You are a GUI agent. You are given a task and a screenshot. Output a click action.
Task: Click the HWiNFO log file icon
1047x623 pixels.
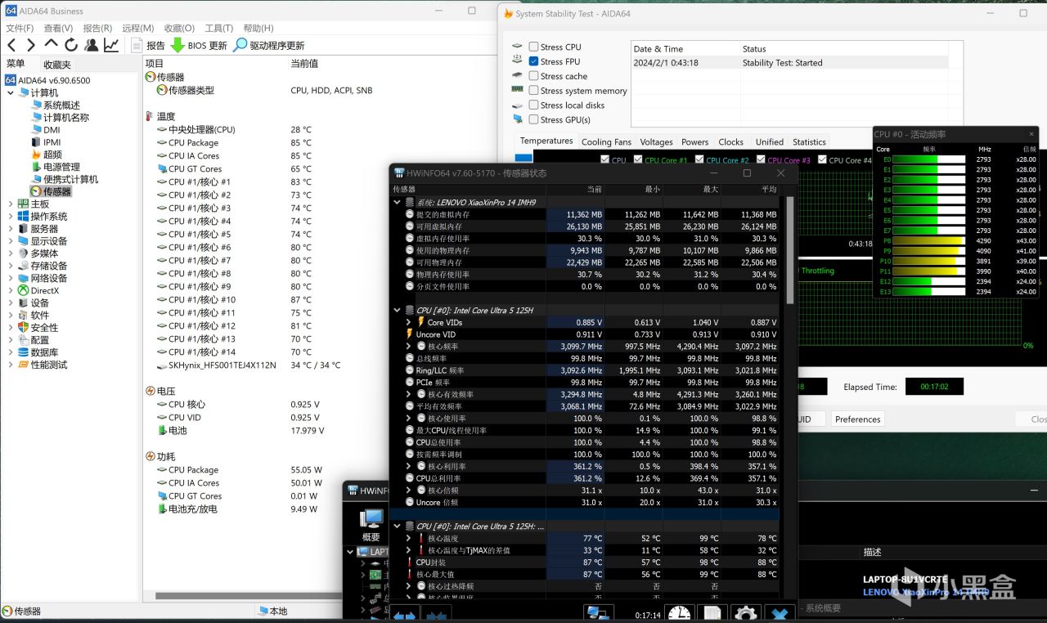pyautogui.click(x=712, y=613)
